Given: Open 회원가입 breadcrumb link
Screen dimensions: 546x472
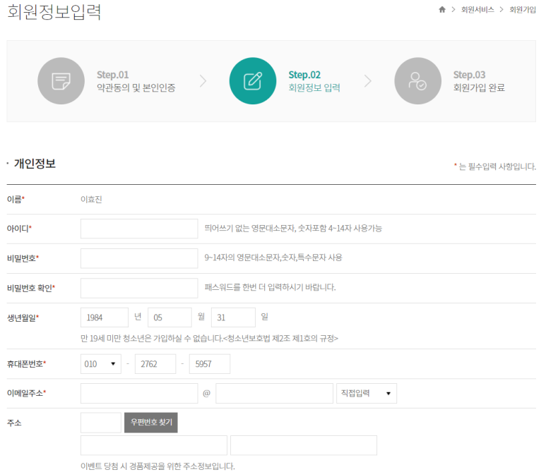Looking at the screenshot, I should (523, 10).
